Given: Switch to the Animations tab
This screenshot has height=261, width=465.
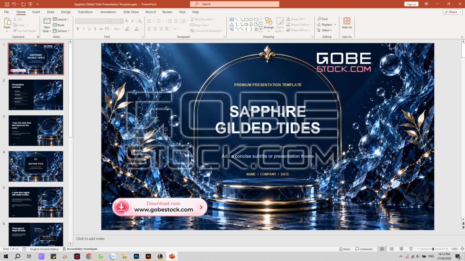Looking at the screenshot, I should click(x=108, y=12).
